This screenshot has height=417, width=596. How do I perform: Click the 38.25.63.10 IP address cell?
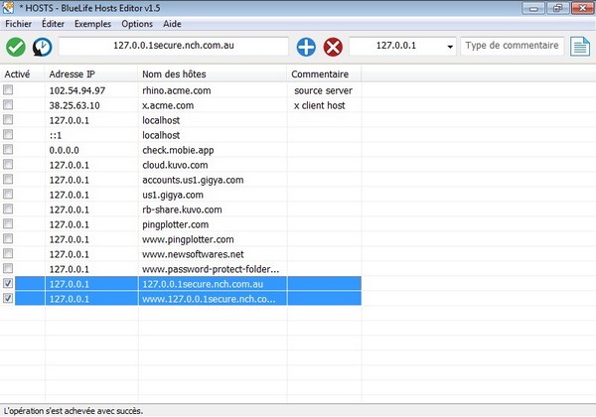(x=74, y=105)
